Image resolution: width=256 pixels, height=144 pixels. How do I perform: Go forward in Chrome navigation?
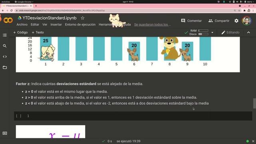[7, 10]
